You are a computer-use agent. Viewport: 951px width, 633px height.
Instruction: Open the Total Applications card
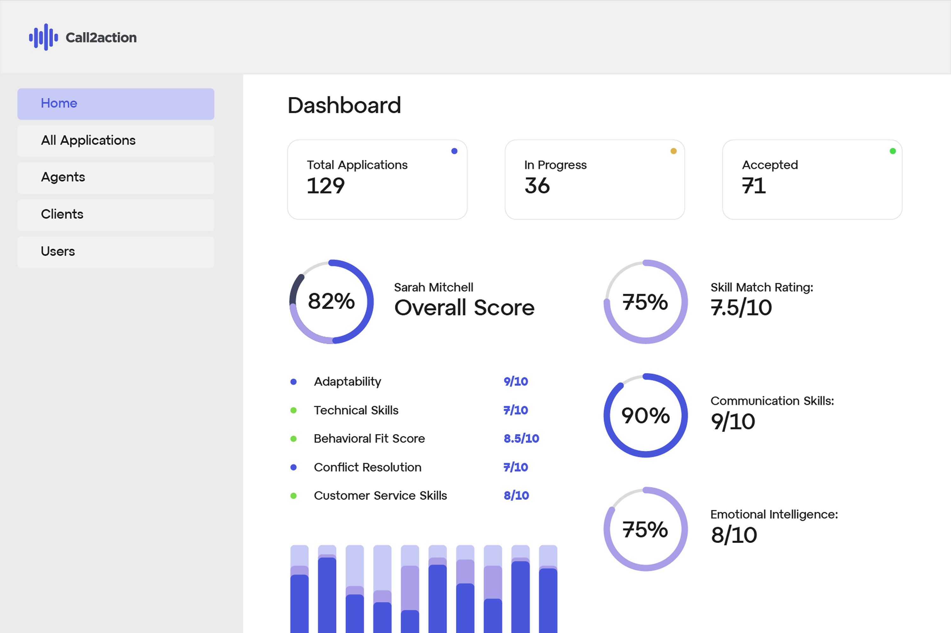pyautogui.click(x=377, y=179)
